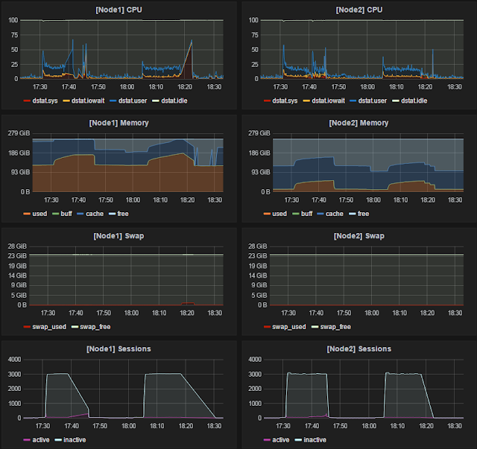
Task: Click the 18:00 label on Node2 CPU time axis
Action: pos(367,87)
